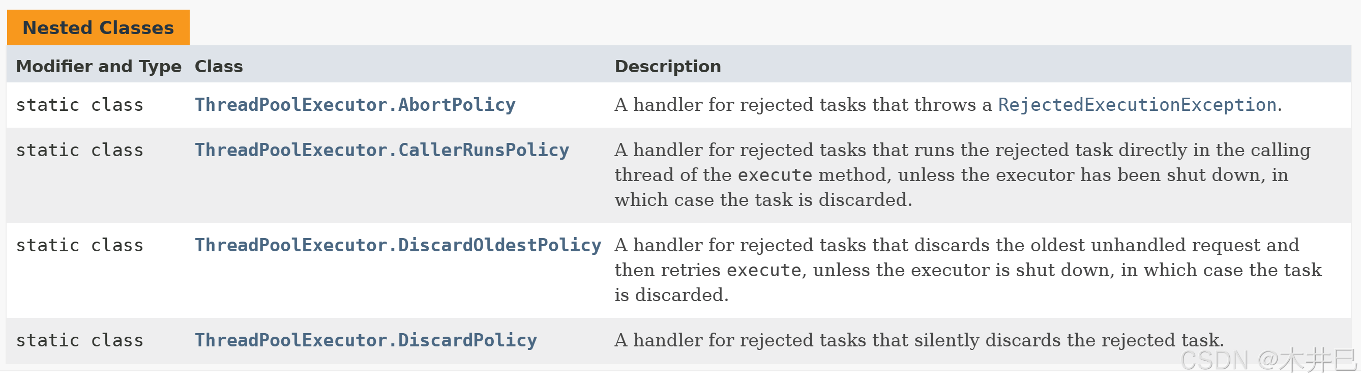Open the ThreadPoolExecutor.DiscardPolicy class link

[x=366, y=340]
